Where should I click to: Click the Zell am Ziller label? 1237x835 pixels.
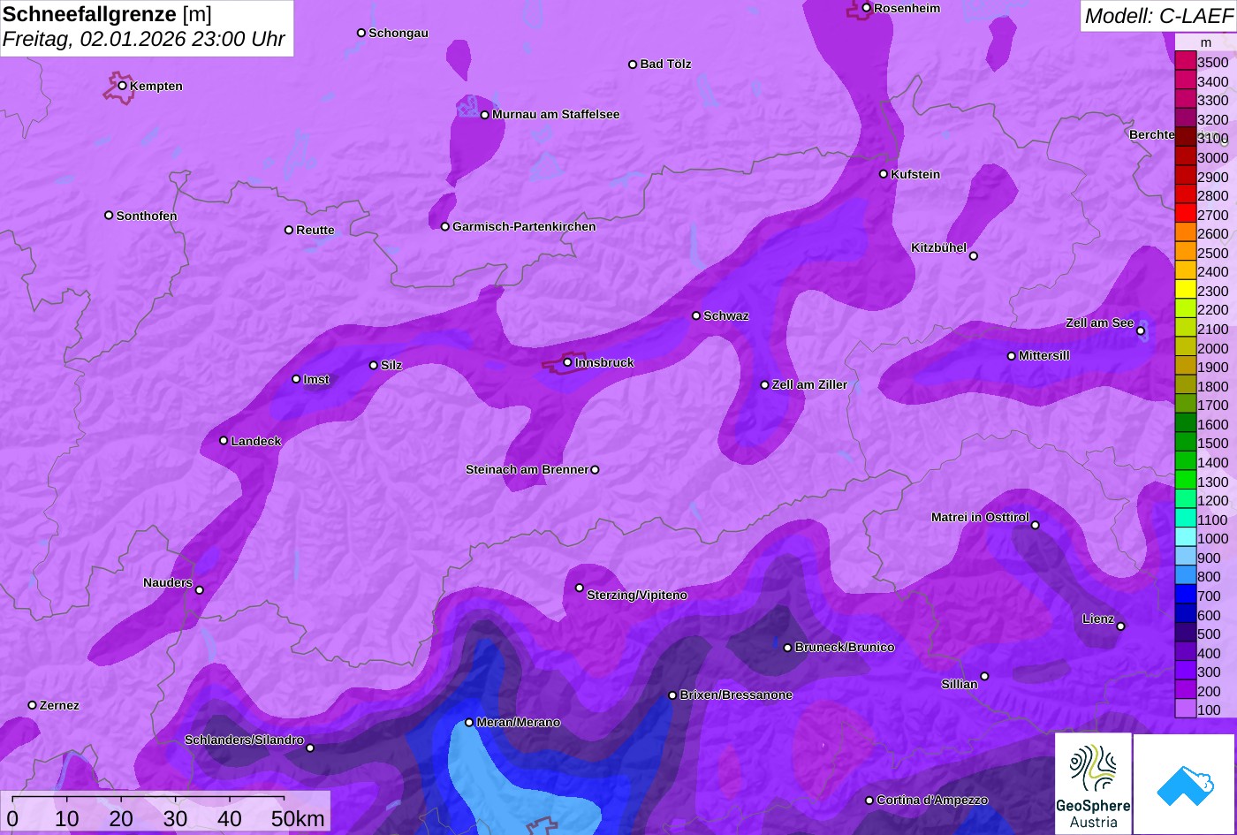coord(809,385)
